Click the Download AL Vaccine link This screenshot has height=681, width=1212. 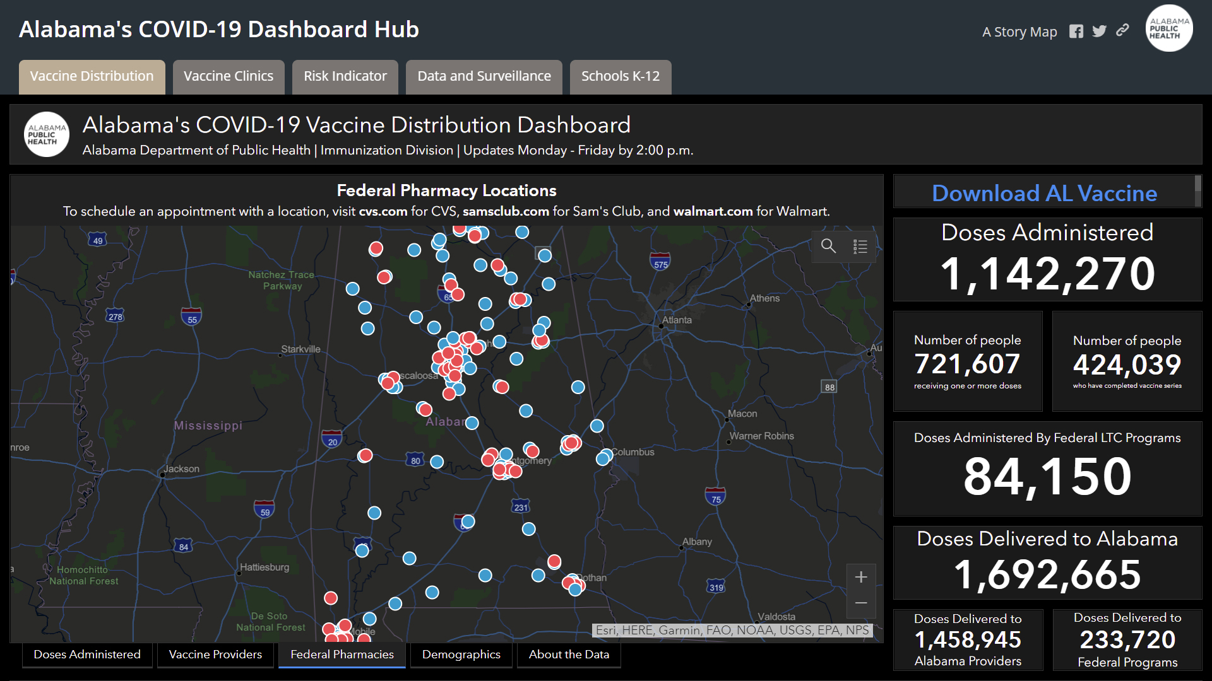pos(1044,193)
